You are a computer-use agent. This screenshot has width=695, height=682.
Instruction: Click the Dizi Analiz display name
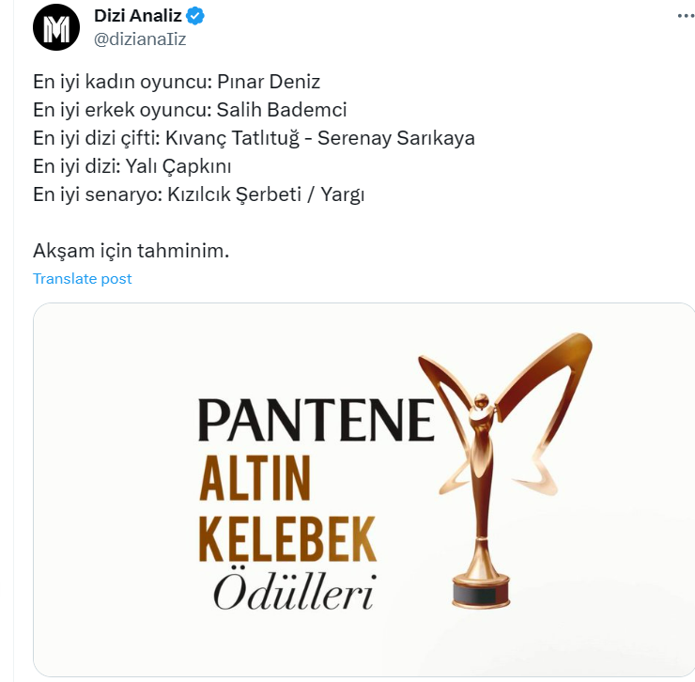pyautogui.click(x=138, y=16)
